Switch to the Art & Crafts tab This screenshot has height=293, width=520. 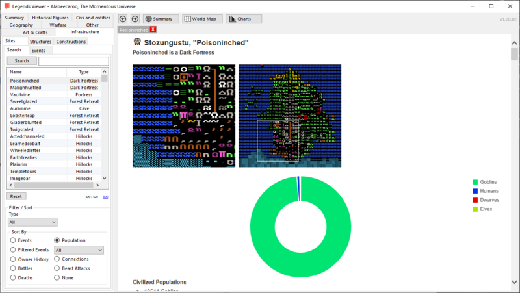35,32
